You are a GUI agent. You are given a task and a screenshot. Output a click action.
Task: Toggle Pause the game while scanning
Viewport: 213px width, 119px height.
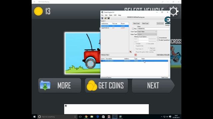click(134, 52)
